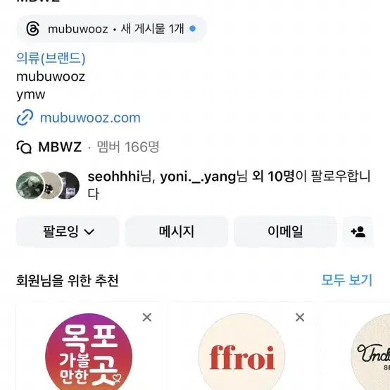Open the 메시지 button
390x390 pixels.
177,232
